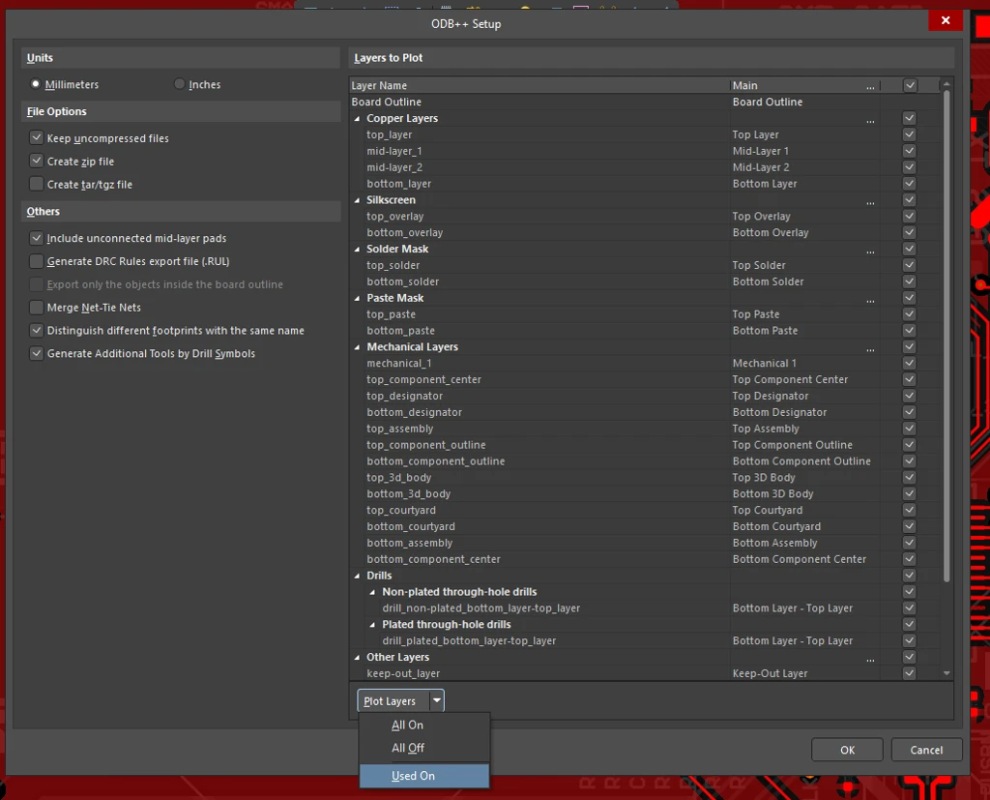The height and width of the screenshot is (800, 990).
Task: Collapse Non-plated through-hole drills node
Action: [372, 592]
